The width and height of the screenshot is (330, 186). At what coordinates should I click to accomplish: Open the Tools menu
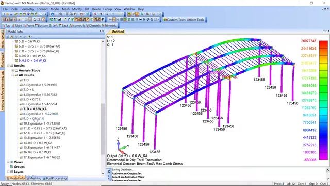[14, 9]
